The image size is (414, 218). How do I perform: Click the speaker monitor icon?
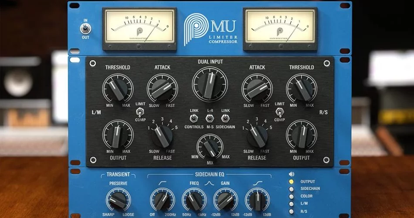tap(292, 174)
